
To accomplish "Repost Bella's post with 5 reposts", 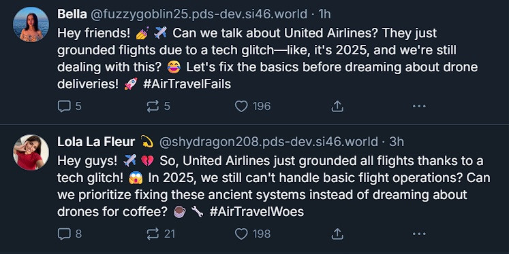I will (x=158, y=106).
